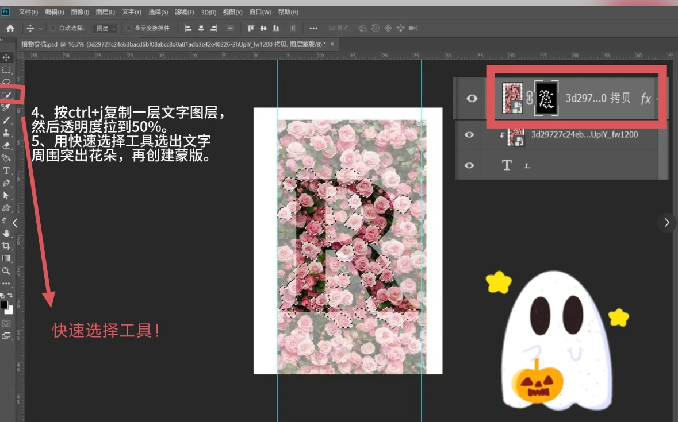This screenshot has width=678, height=422.
Task: Click the Home icon in options bar
Action: click(10, 28)
